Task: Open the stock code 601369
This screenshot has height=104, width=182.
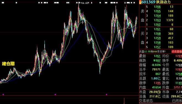Action: [x=148, y=2]
